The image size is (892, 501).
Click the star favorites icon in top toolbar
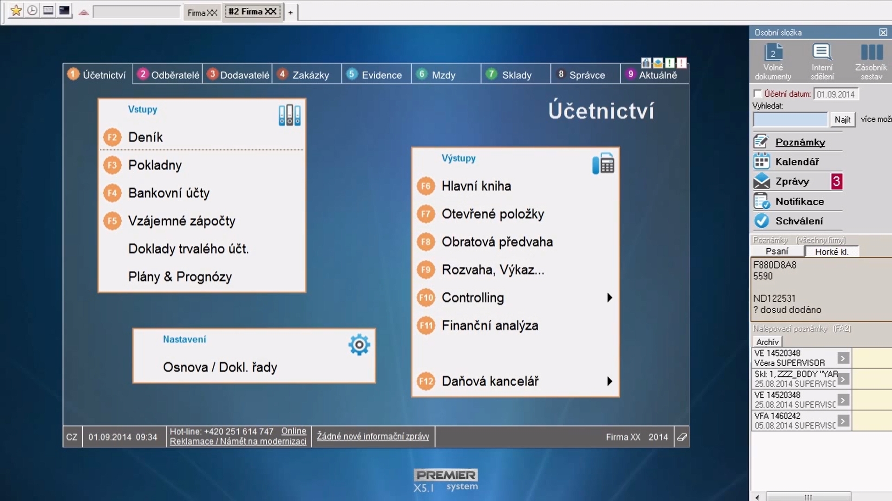tap(16, 11)
